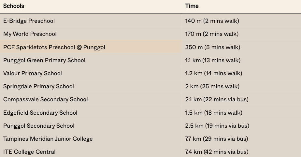Screen dimensions: 301x157
Task: Select the 7.4 km (42 mins via bus) cell
Action: pos(217,152)
